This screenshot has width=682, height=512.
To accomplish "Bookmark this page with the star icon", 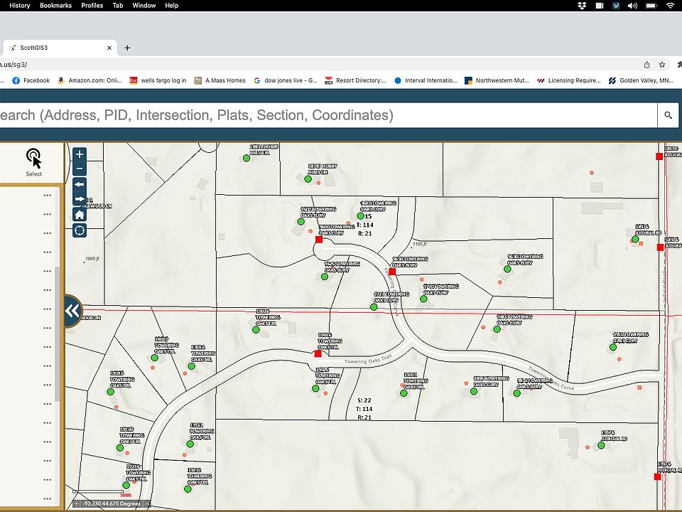I will coord(662,64).
